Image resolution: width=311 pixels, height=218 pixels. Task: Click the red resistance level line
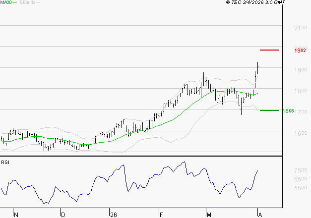point(269,50)
